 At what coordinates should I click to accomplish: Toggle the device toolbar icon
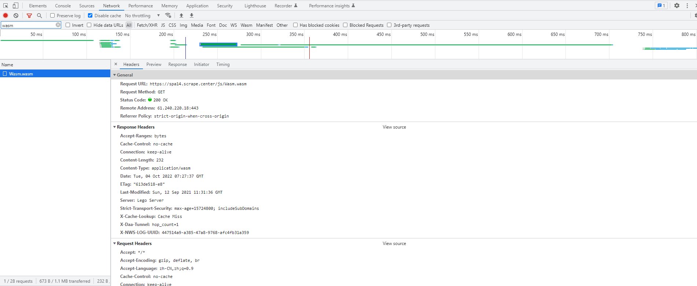click(x=15, y=5)
